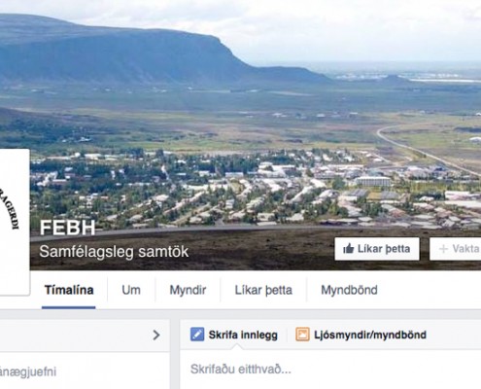Focus the Skrifaðu eitthvað text field
The width and height of the screenshot is (481, 389).
point(330,369)
